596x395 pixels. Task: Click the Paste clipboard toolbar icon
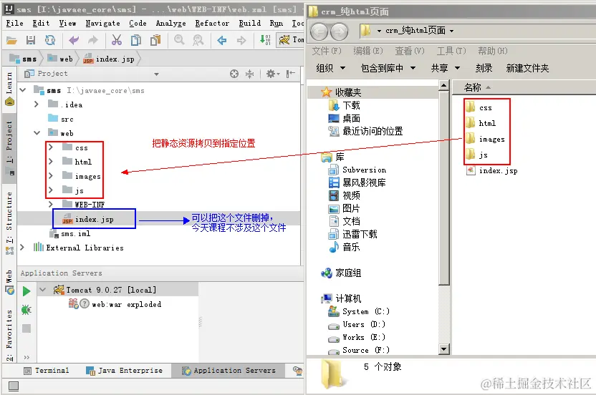coord(155,40)
